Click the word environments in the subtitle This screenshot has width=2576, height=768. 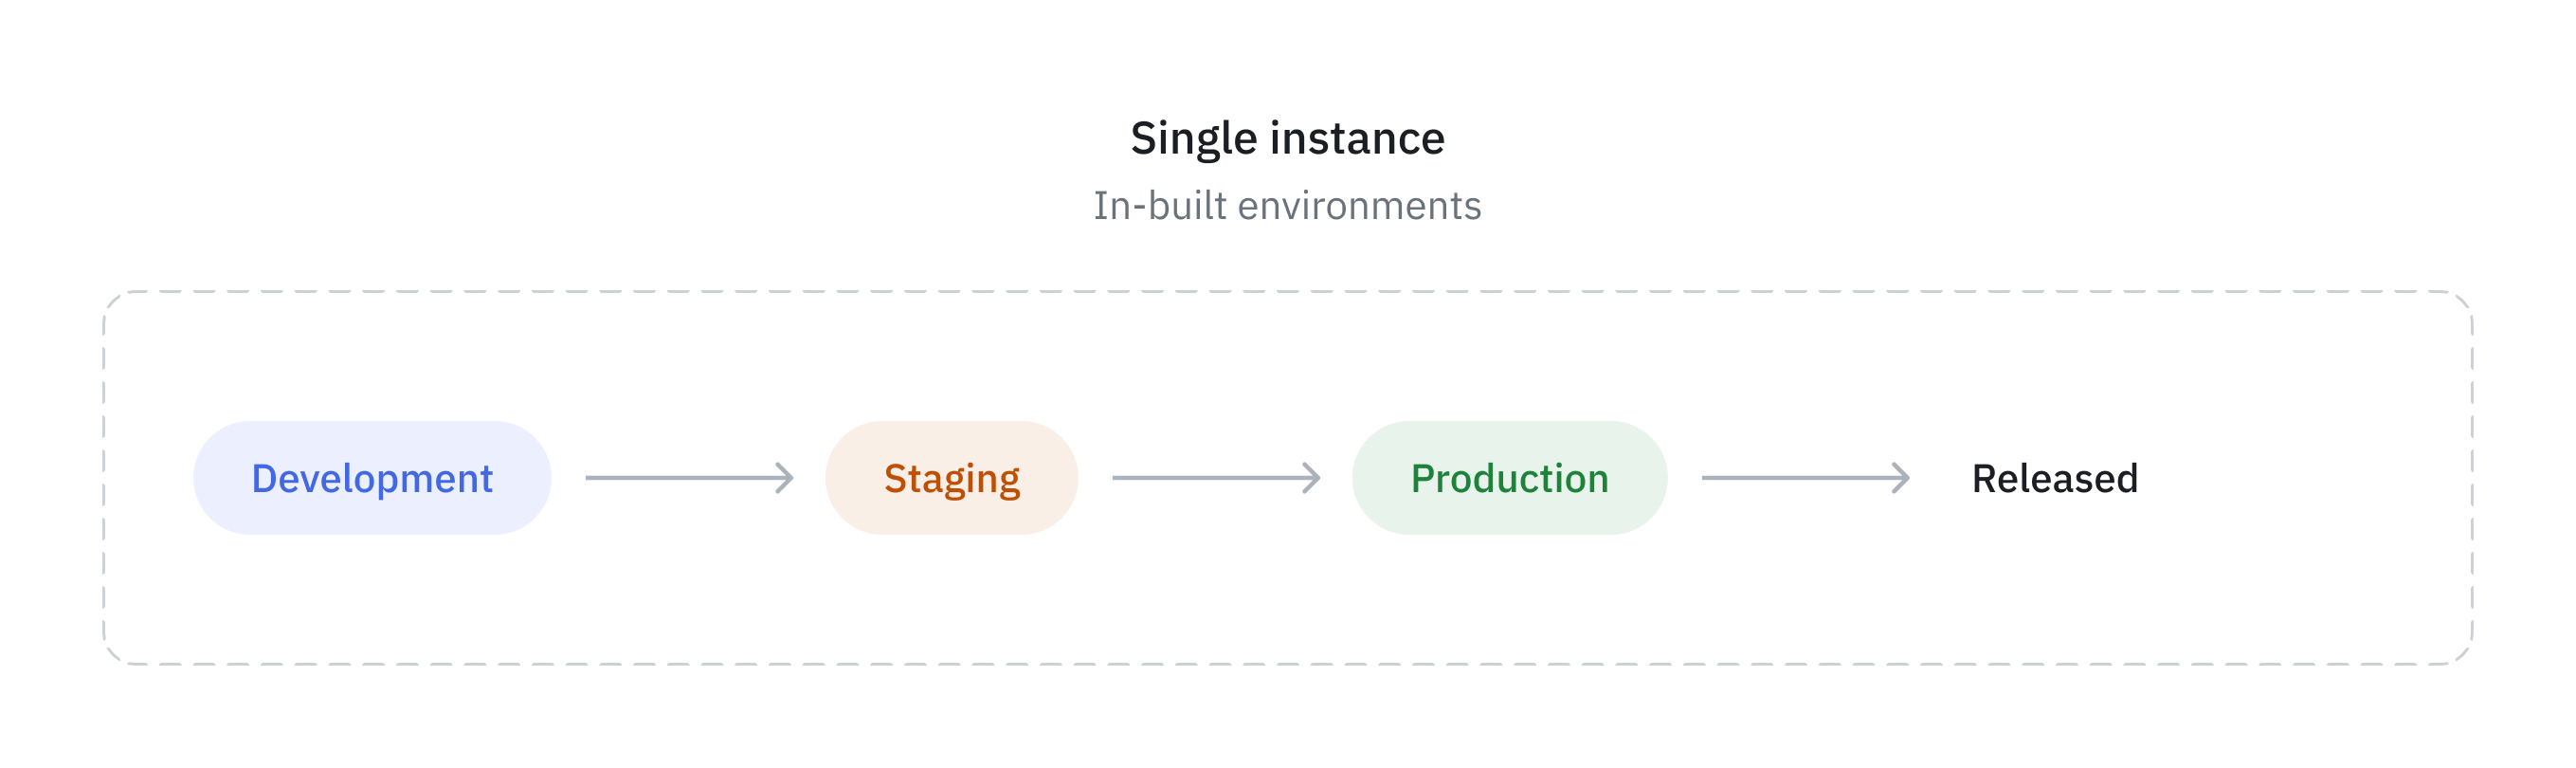pyautogui.click(x=1360, y=206)
